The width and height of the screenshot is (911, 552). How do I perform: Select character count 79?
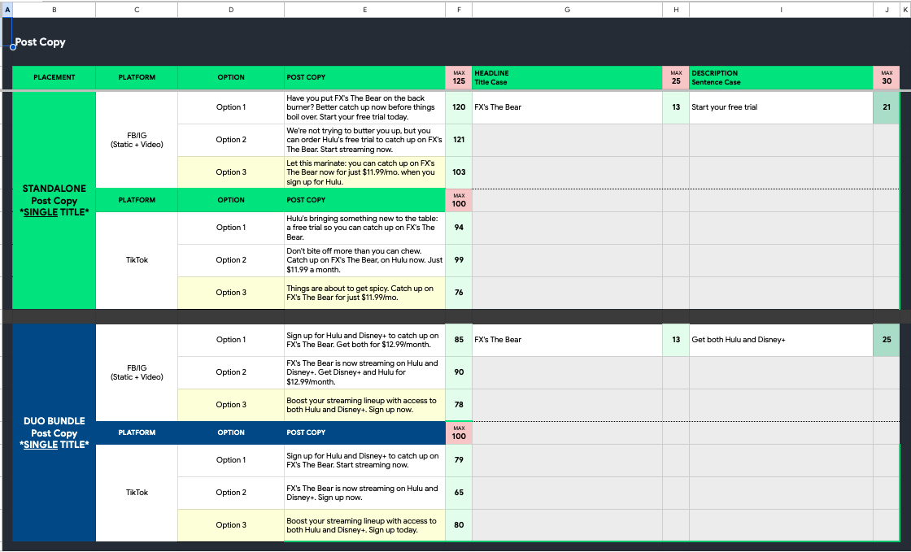point(459,460)
